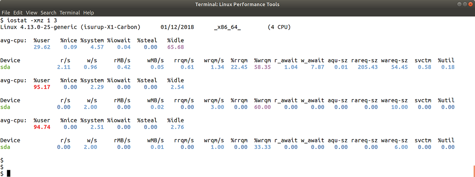Click the 65.68 %idle value

(176, 47)
